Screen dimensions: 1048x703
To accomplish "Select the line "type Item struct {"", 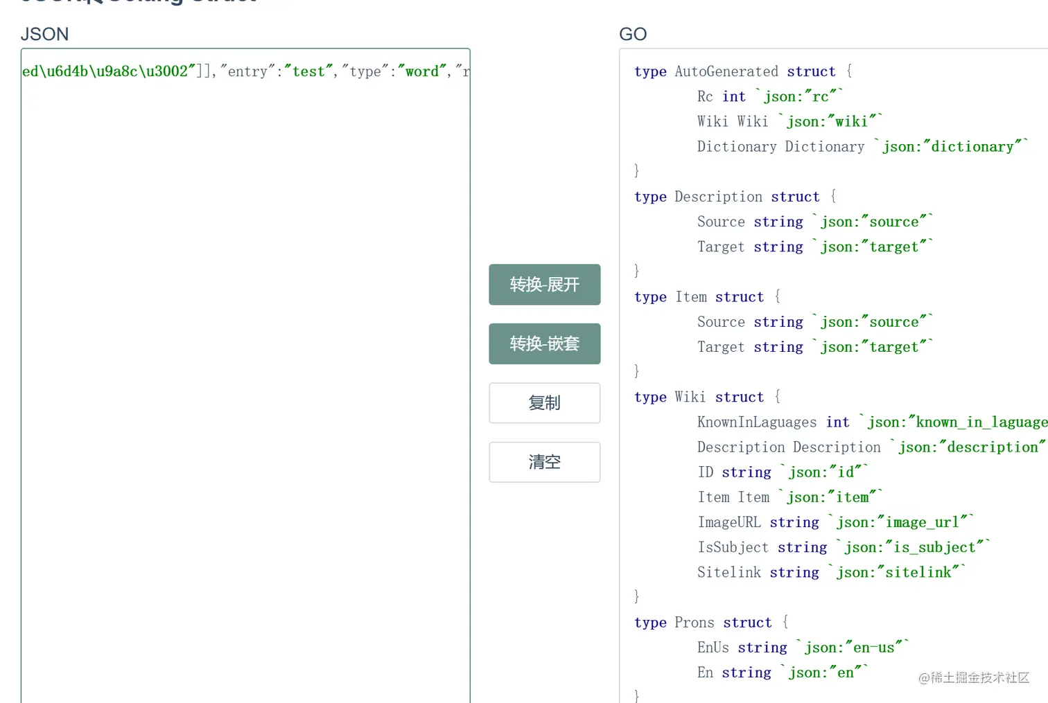I will pyautogui.click(x=707, y=297).
